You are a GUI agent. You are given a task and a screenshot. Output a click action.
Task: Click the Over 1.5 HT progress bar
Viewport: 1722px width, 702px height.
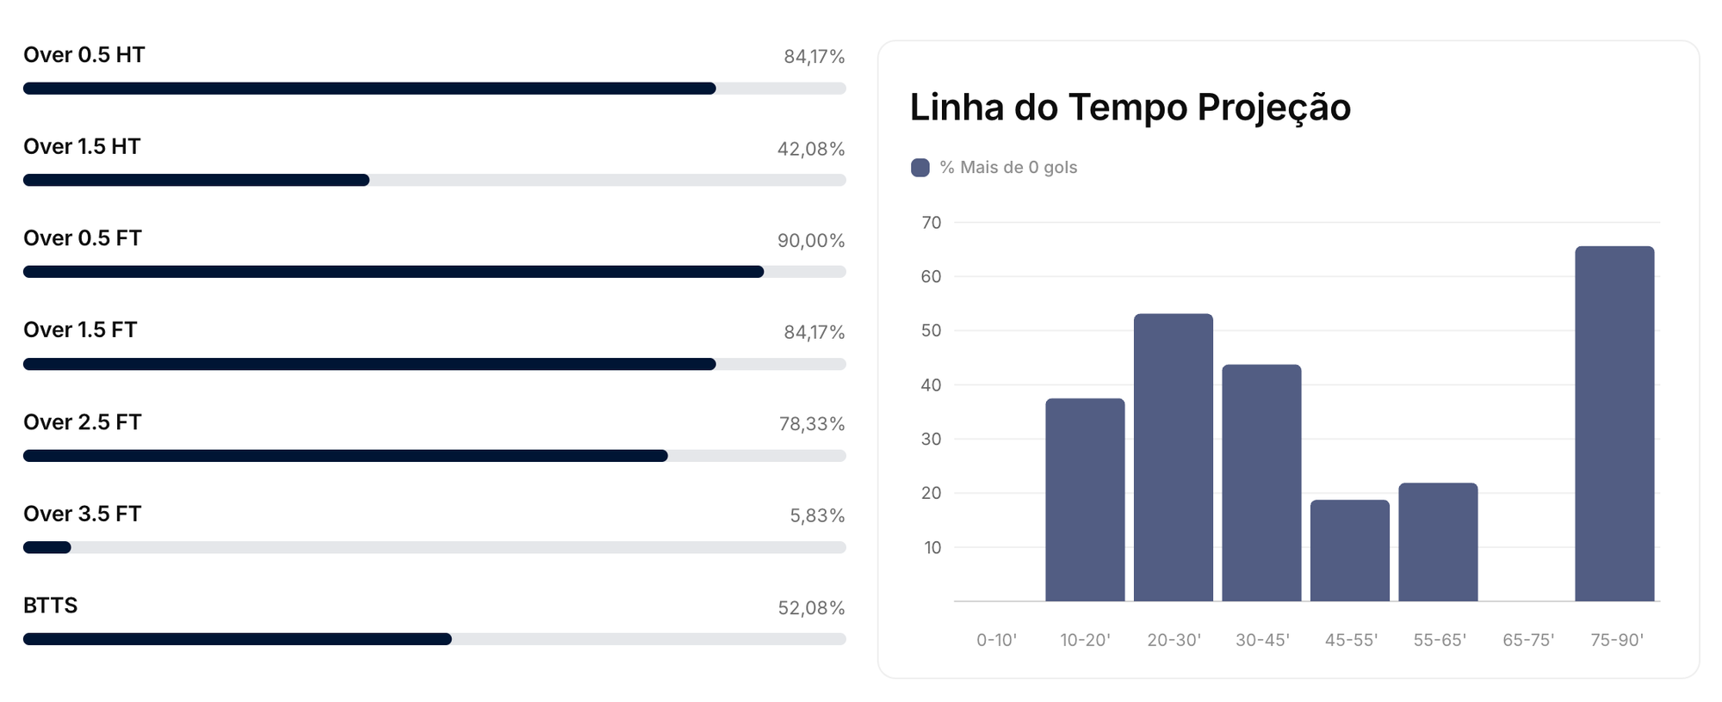click(434, 180)
